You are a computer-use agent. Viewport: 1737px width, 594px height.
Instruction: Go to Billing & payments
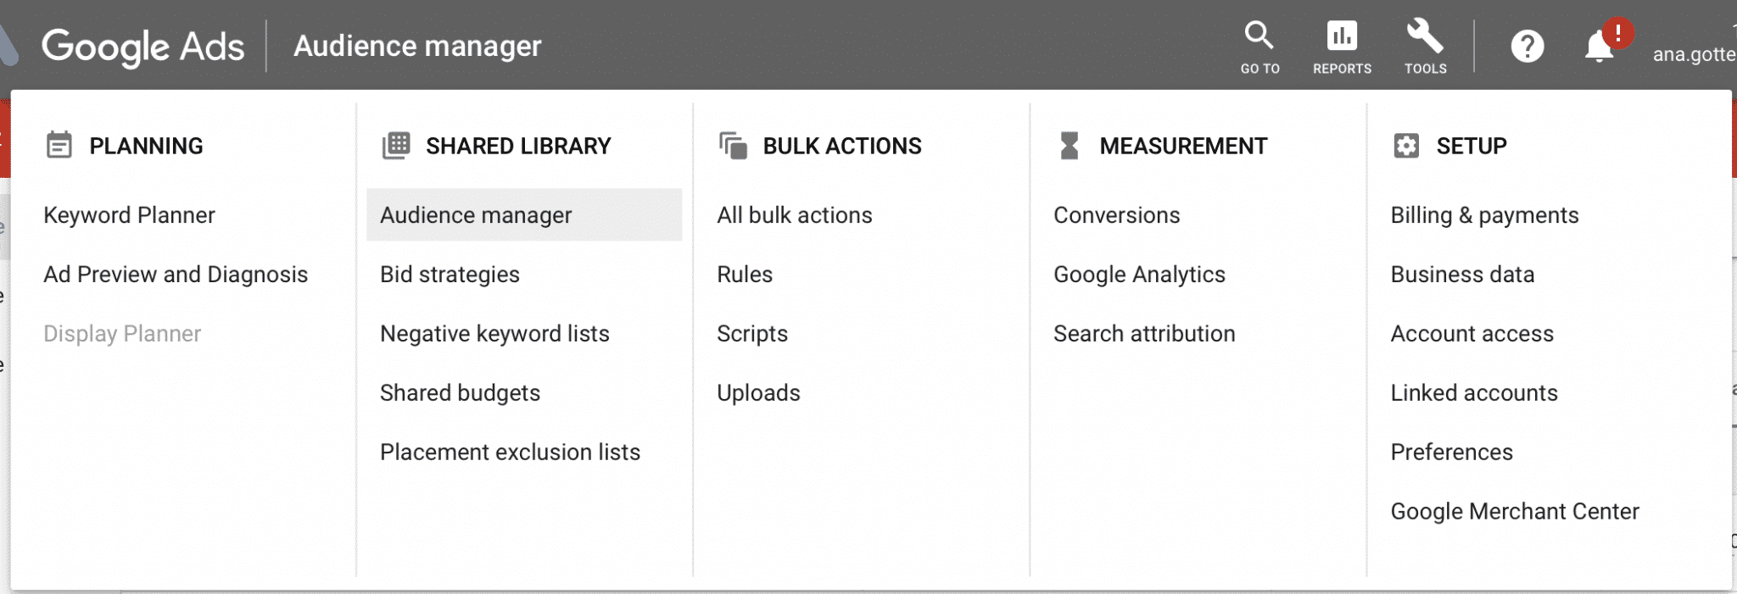point(1484,215)
